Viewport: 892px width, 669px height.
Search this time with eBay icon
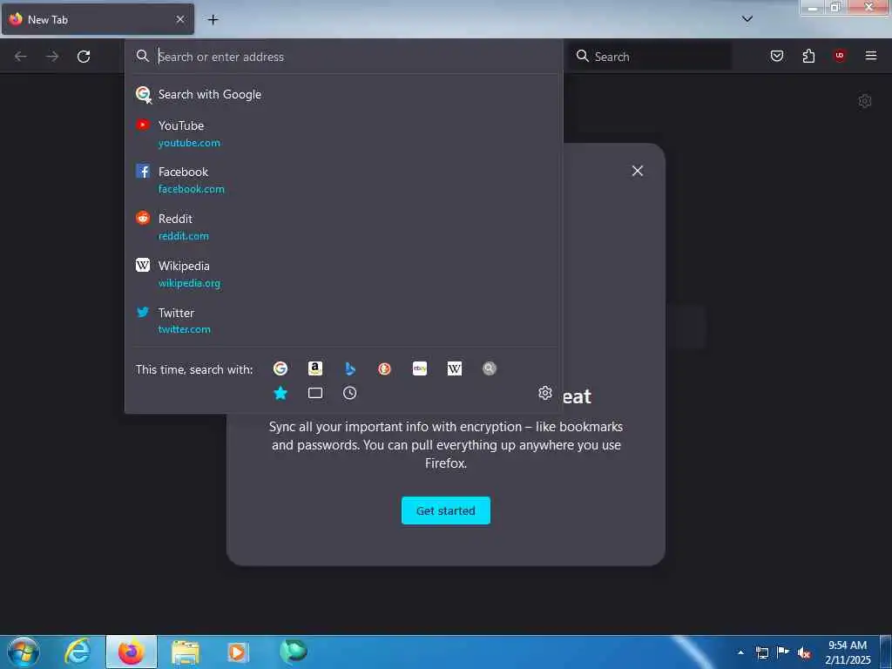click(x=420, y=368)
